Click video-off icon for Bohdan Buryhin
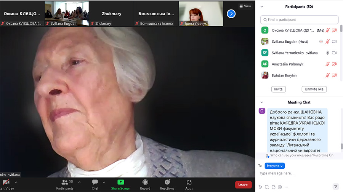The height and width of the screenshot is (192, 343). click(x=334, y=75)
